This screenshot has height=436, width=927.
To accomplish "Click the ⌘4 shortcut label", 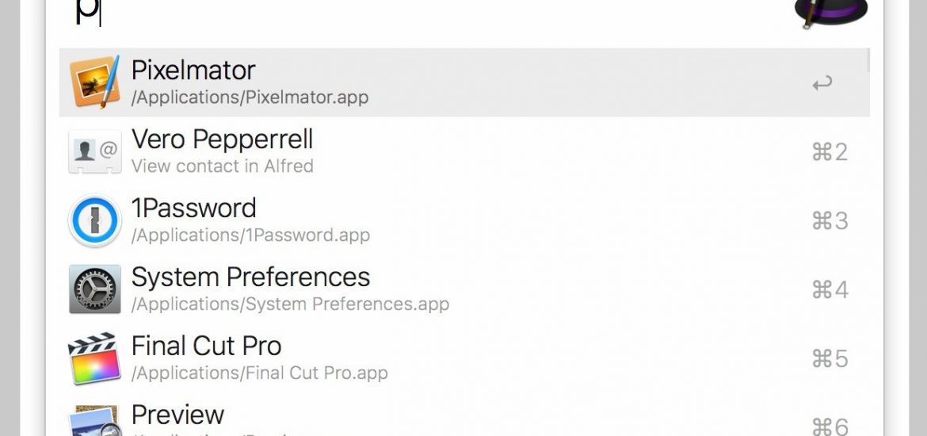I will point(830,290).
